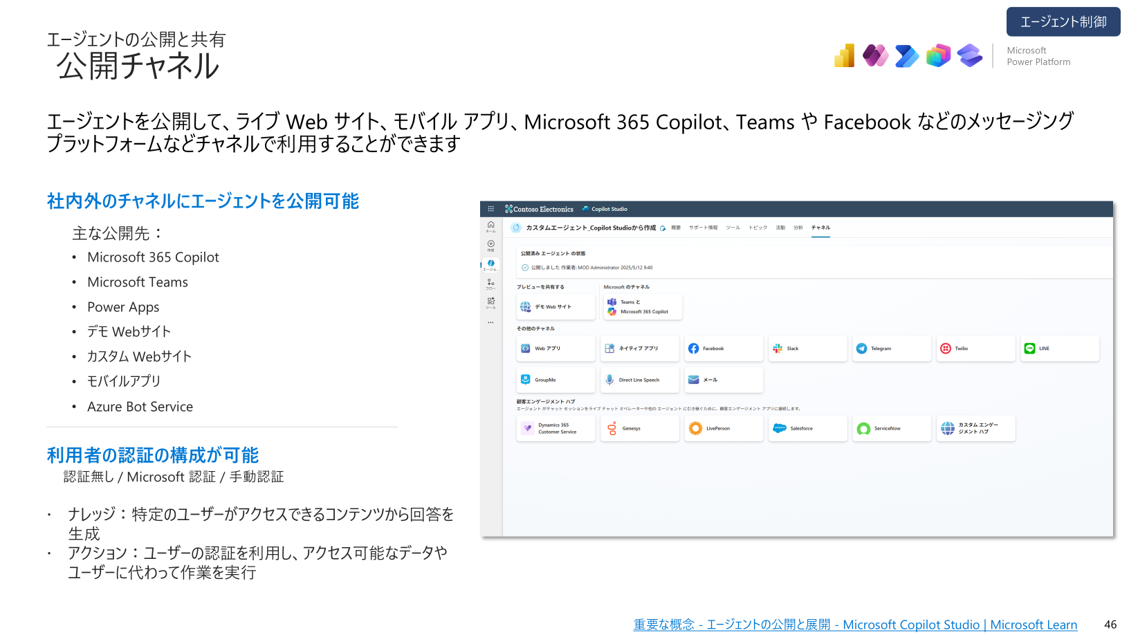
Task: Click the Power BI logo icon
Action: pos(845,55)
